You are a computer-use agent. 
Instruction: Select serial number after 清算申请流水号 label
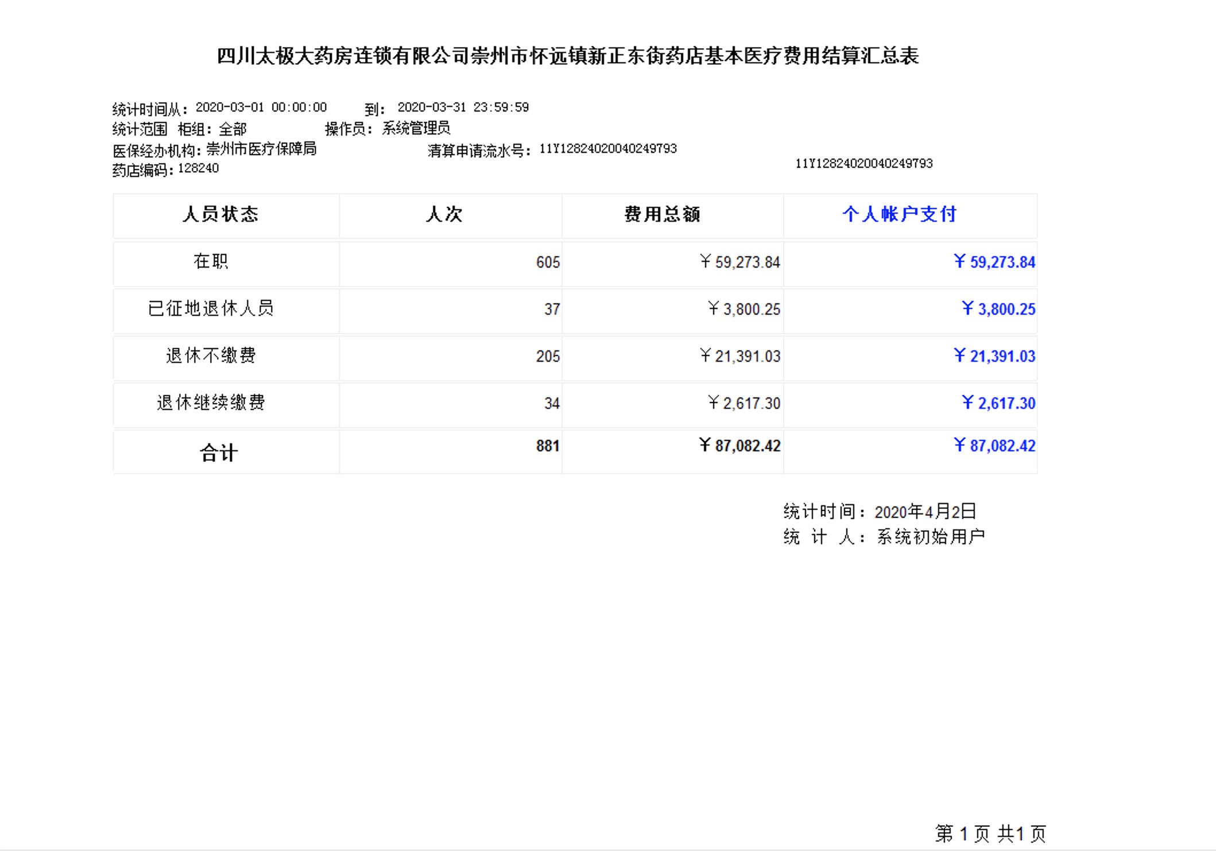(x=608, y=149)
